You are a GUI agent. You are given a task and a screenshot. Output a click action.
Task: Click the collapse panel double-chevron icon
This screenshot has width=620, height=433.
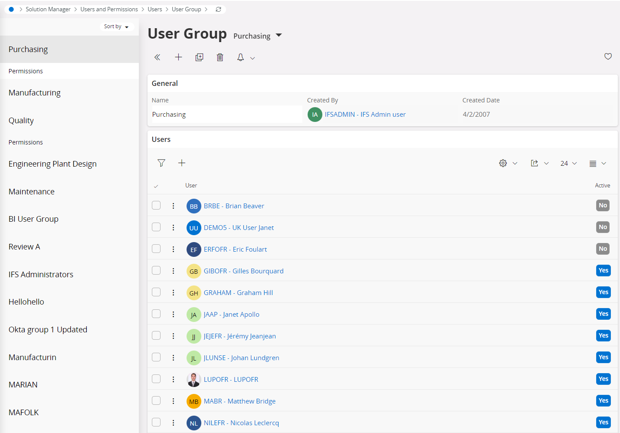coord(157,57)
